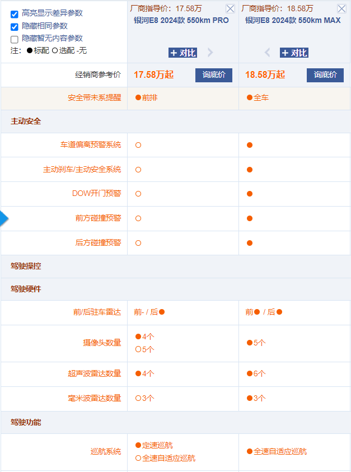This screenshot has width=351, height=472.
Task: Select 驾驶操控 section header
Action: click(26, 266)
